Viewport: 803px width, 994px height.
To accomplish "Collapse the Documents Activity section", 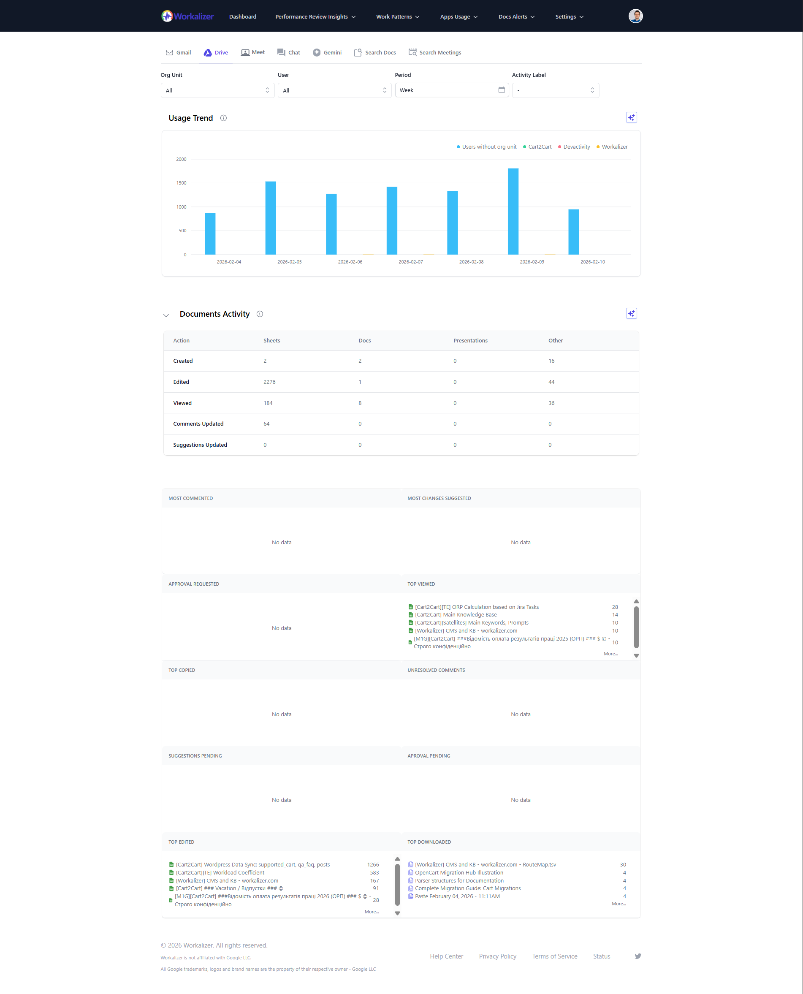I will [x=165, y=315].
